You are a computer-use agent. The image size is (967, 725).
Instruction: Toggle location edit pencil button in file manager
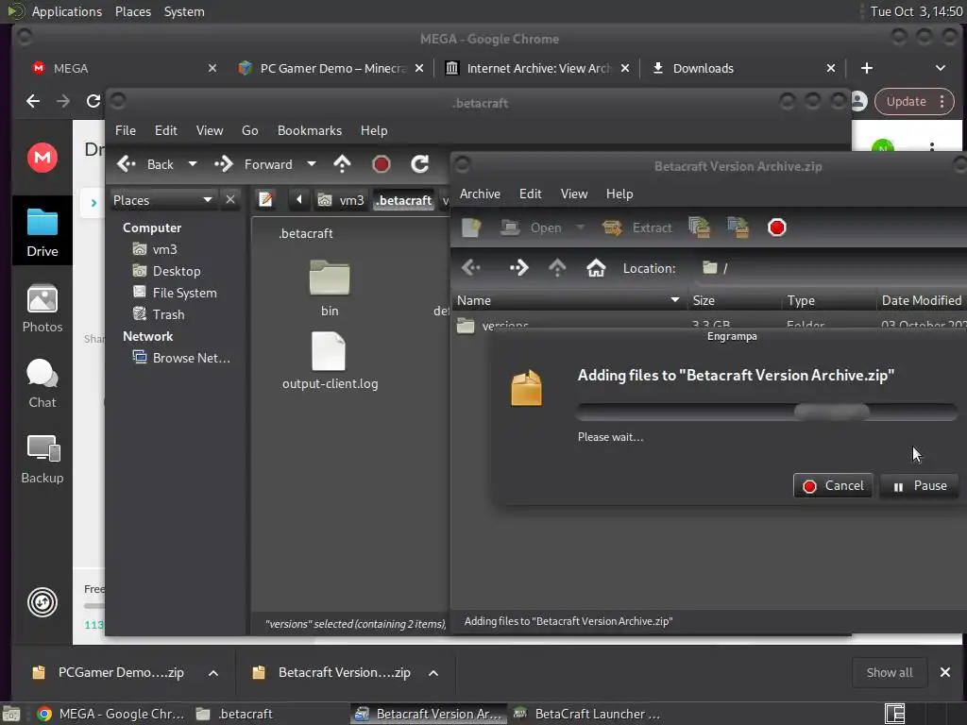click(x=265, y=200)
